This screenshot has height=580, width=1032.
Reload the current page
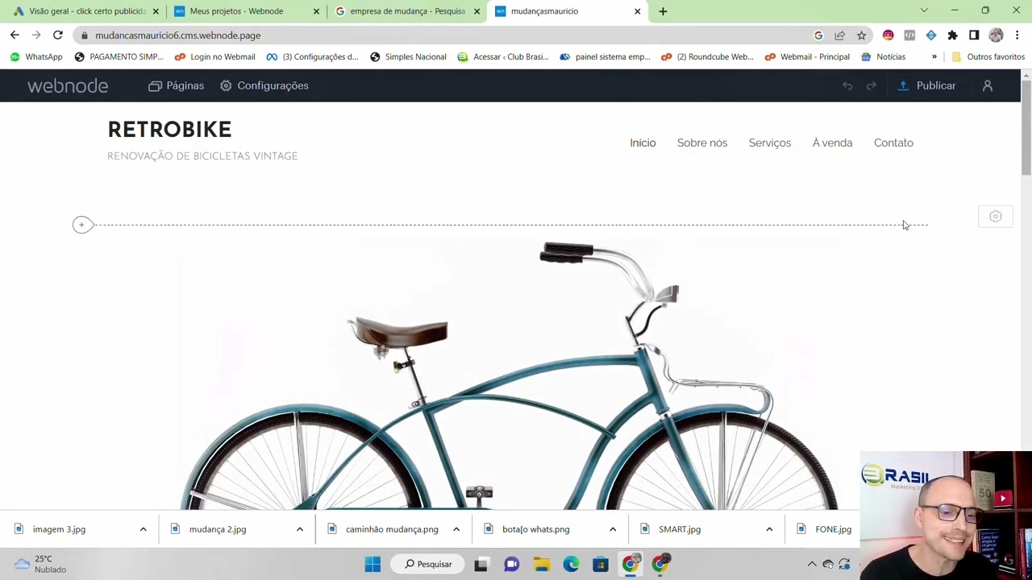coord(58,35)
